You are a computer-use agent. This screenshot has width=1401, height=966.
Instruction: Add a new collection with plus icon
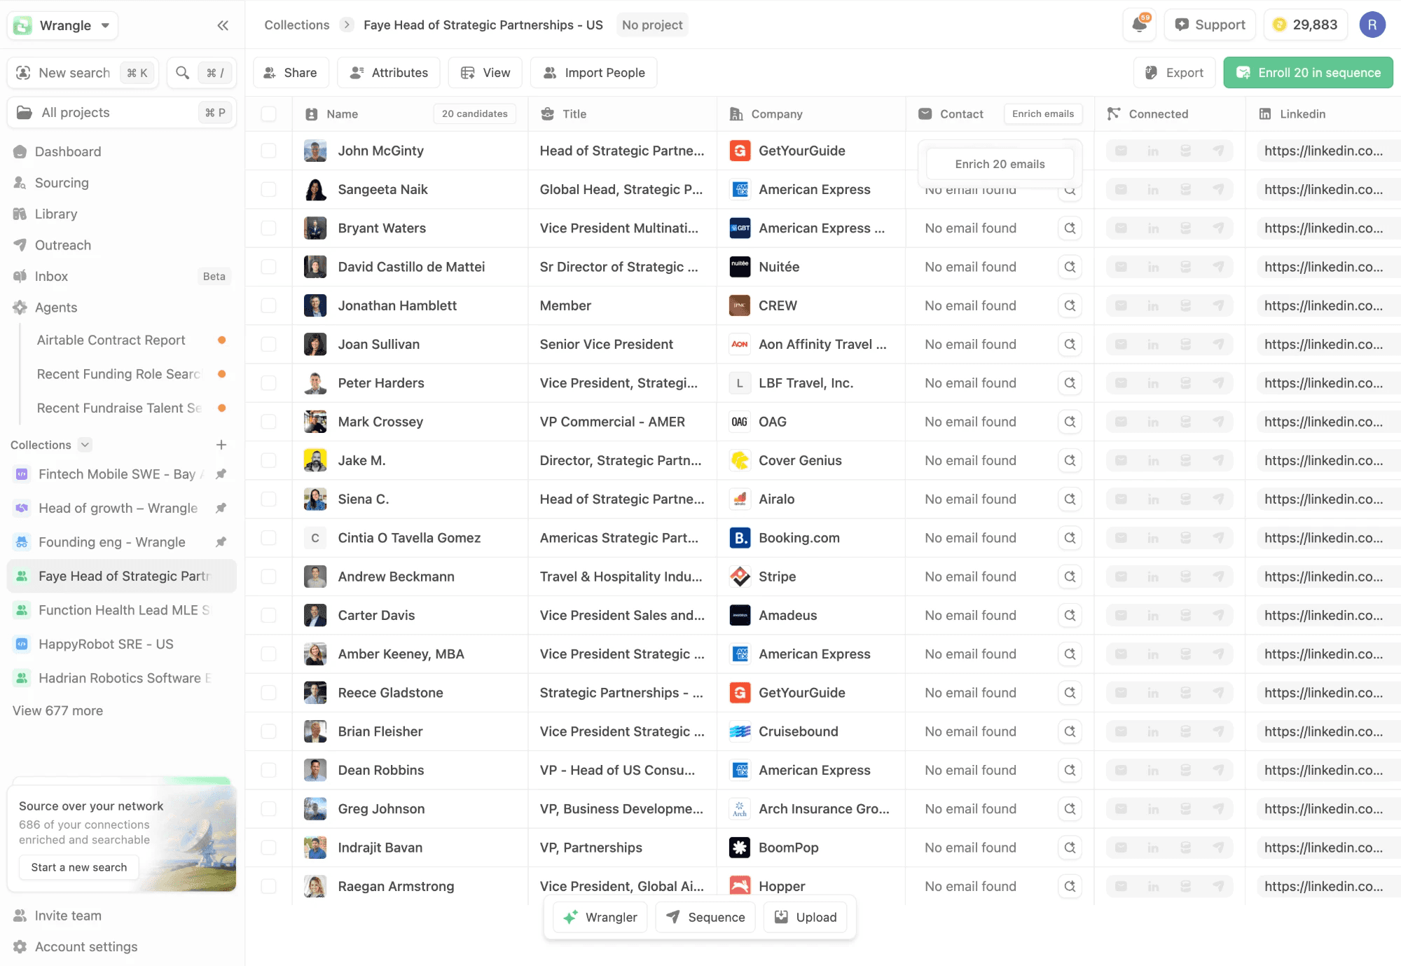pos(221,445)
